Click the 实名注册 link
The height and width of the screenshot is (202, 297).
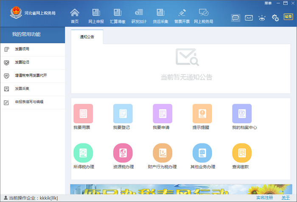pos(265,198)
